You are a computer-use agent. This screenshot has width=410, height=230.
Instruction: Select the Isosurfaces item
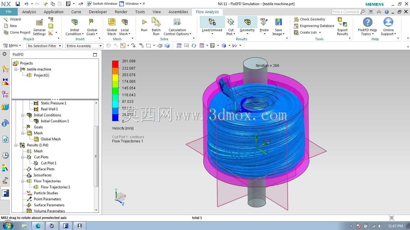click(x=42, y=175)
